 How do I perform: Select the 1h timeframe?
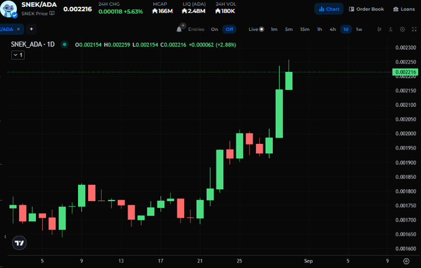point(319,29)
